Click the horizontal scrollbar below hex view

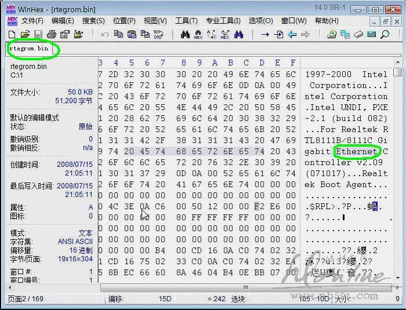(246, 287)
